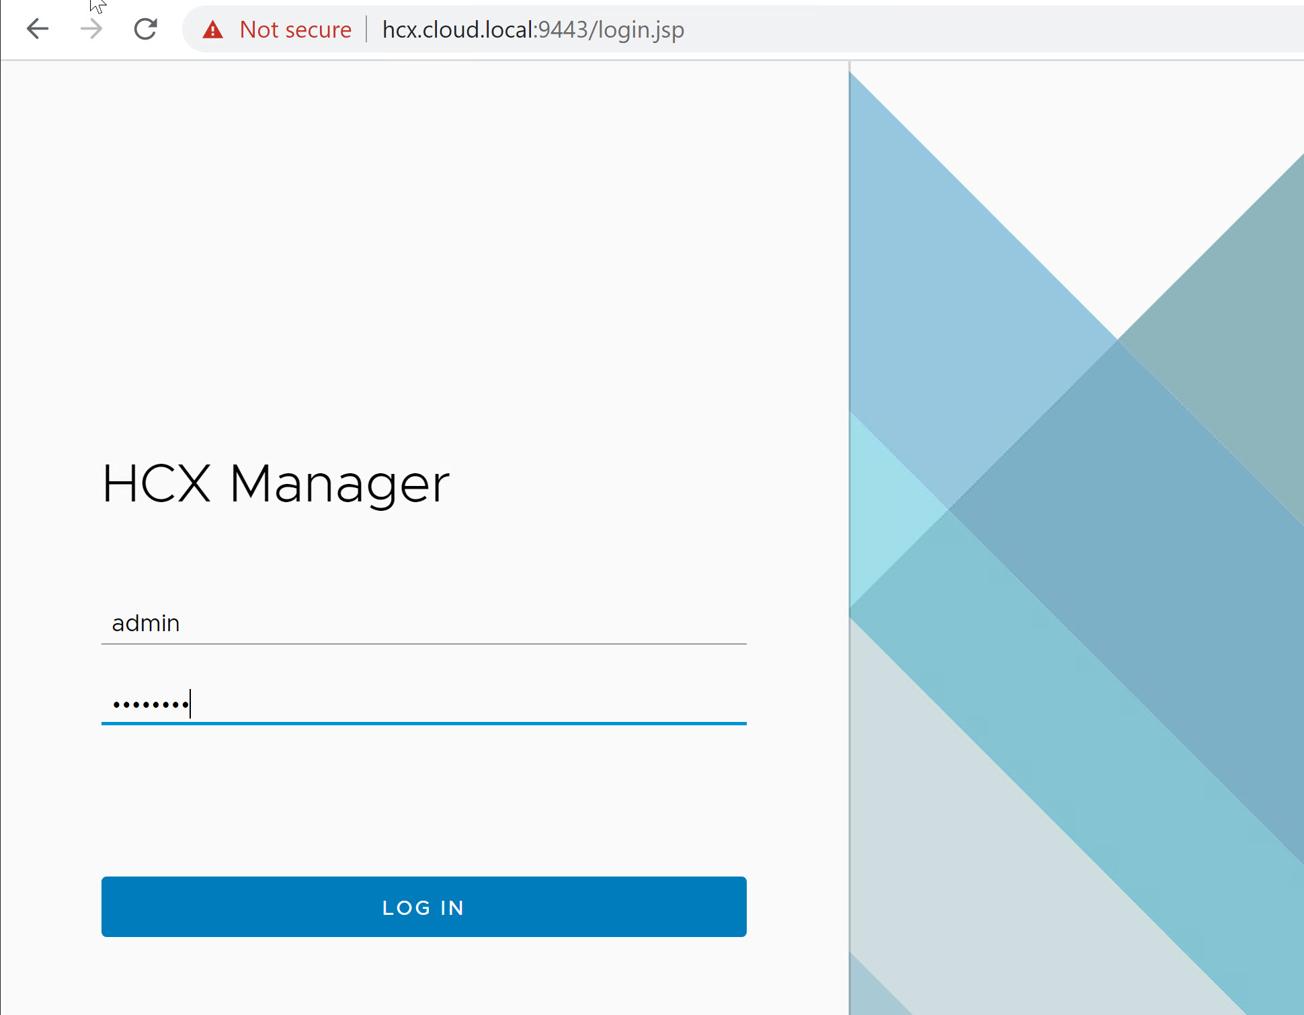
Task: Click the word "Manager" in title
Action: [x=339, y=484]
